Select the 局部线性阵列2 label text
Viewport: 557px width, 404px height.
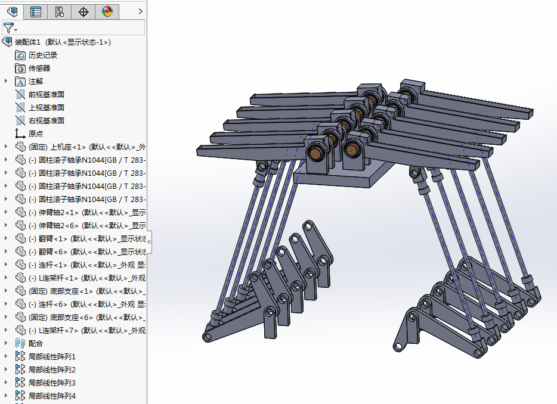[x=52, y=369]
